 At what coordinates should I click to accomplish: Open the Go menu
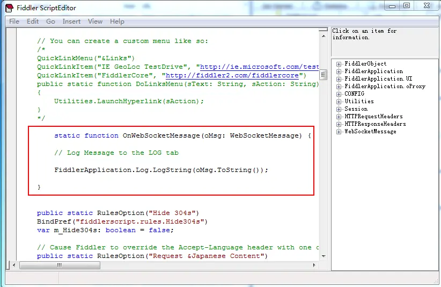[x=50, y=21]
